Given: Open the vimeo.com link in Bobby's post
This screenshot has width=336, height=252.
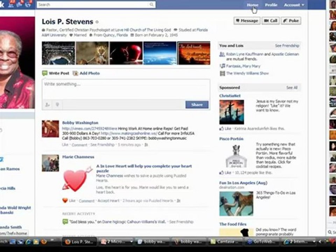Looking at the screenshot, I should pyautogui.click(x=90, y=128).
